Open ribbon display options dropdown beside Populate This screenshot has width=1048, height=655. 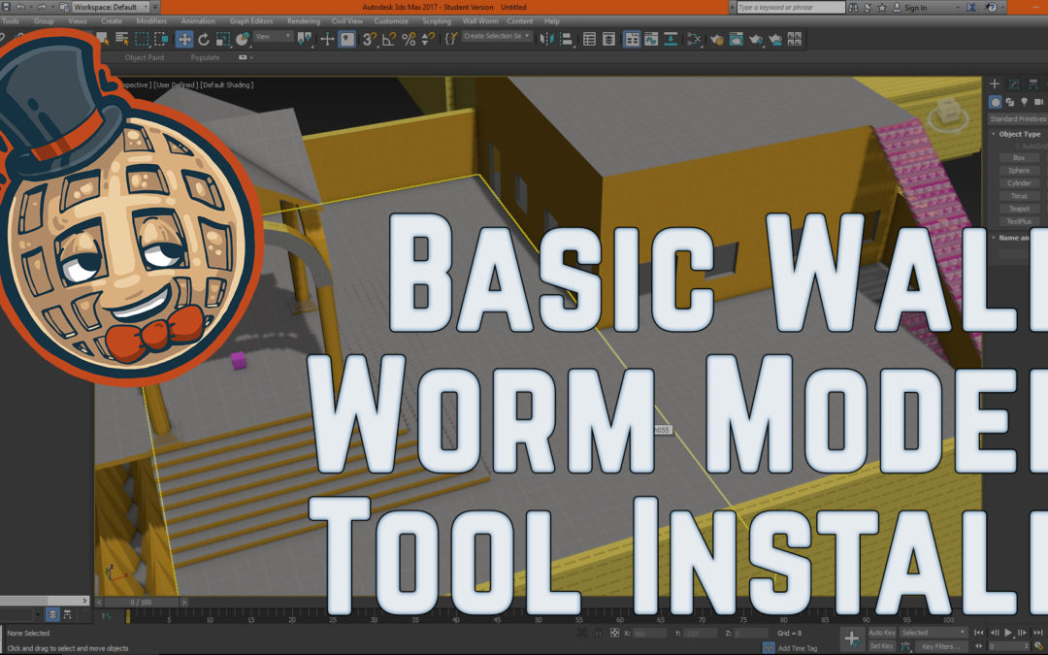(246, 57)
